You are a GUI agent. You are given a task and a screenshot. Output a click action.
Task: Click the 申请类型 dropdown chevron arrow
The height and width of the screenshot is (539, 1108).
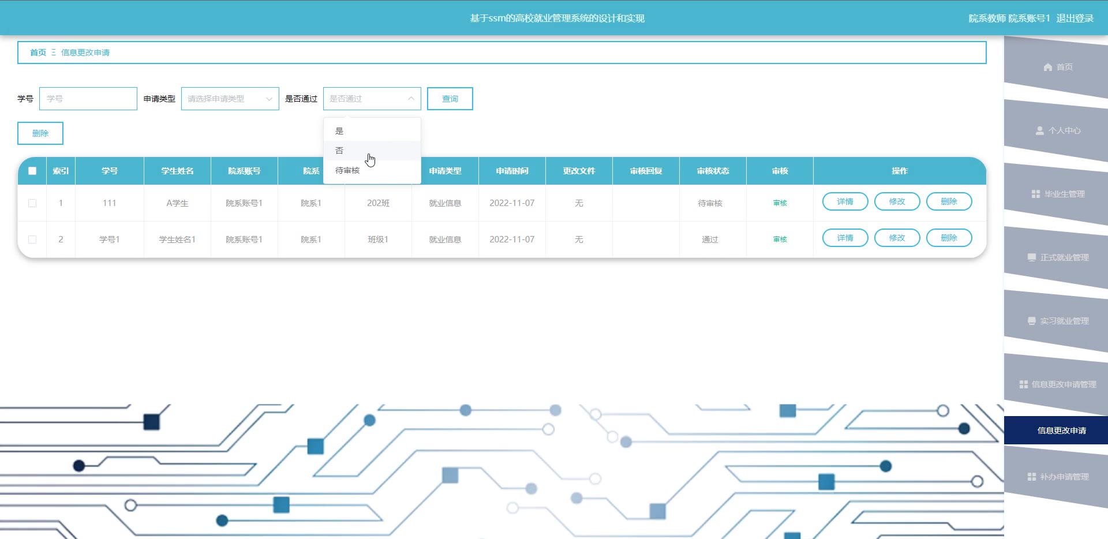269,99
